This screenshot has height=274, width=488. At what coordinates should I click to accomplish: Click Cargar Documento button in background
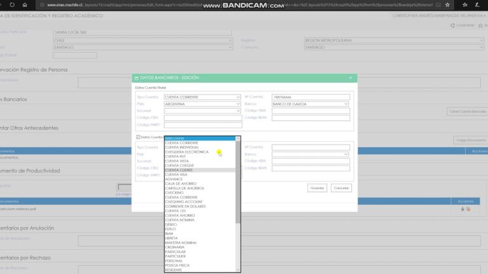pos(471,140)
